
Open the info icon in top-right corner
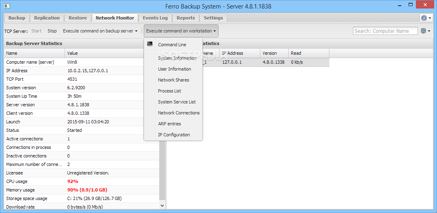click(x=424, y=18)
